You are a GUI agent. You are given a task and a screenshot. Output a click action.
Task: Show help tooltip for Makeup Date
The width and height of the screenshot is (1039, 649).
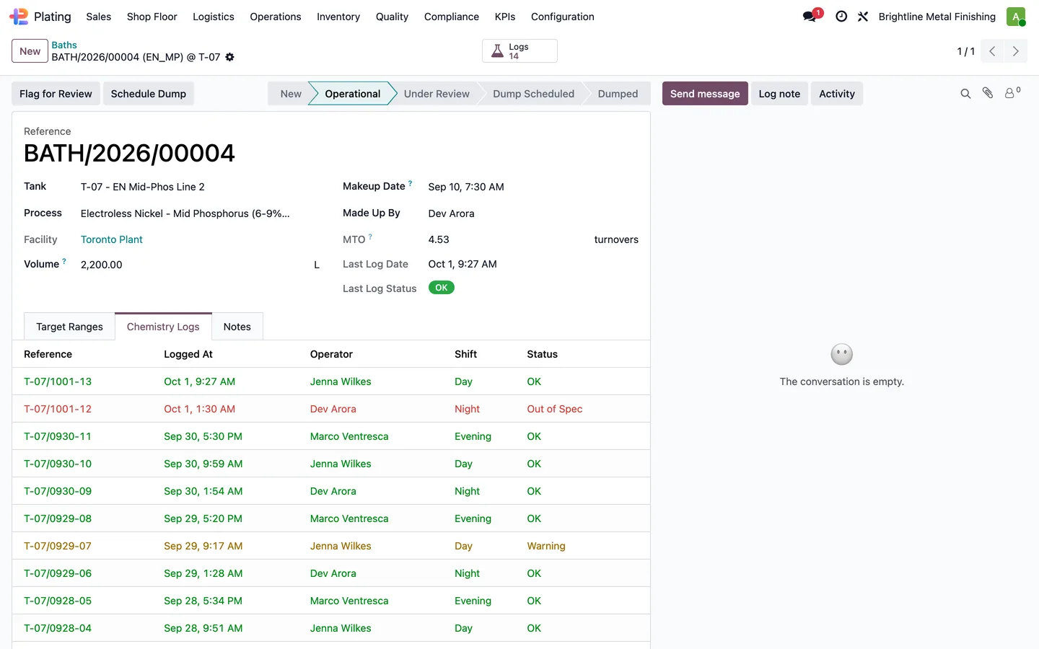(411, 183)
